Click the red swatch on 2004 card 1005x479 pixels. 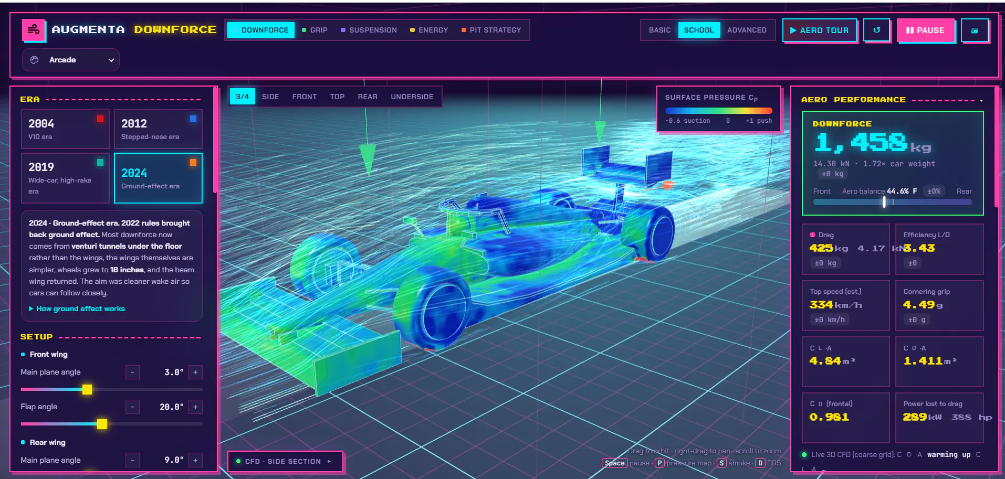pyautogui.click(x=100, y=119)
